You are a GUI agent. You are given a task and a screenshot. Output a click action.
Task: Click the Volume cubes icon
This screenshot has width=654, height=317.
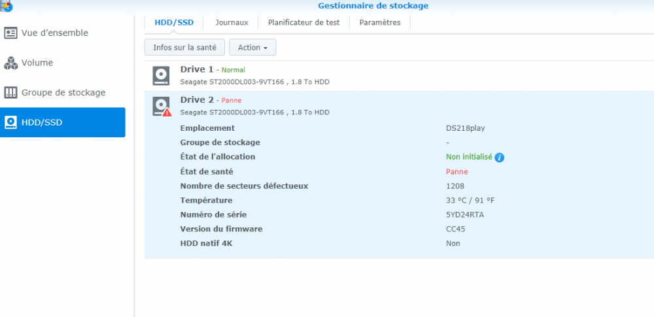point(10,63)
